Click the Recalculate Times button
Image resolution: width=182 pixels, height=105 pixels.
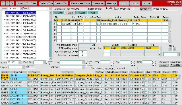point(80,3)
